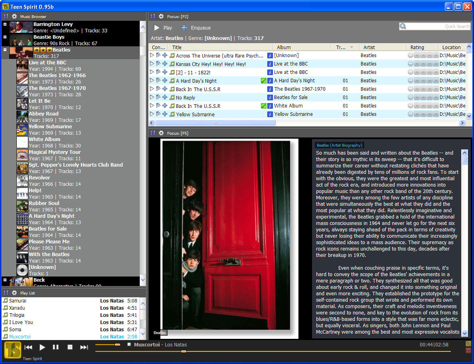The height and width of the screenshot is (364, 474).
Task: Click the flag icon on Kansas City row
Action: (158, 64)
